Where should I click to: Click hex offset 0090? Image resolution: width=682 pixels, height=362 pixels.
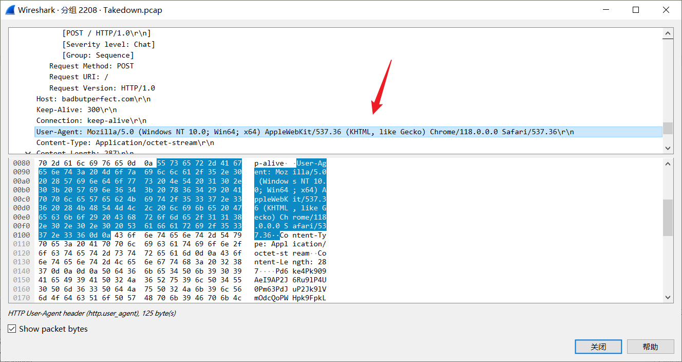tap(22, 172)
